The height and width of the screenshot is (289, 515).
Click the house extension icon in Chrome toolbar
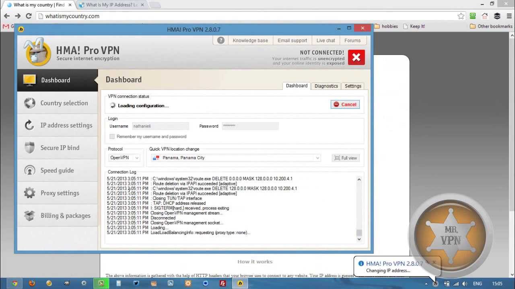point(485,16)
